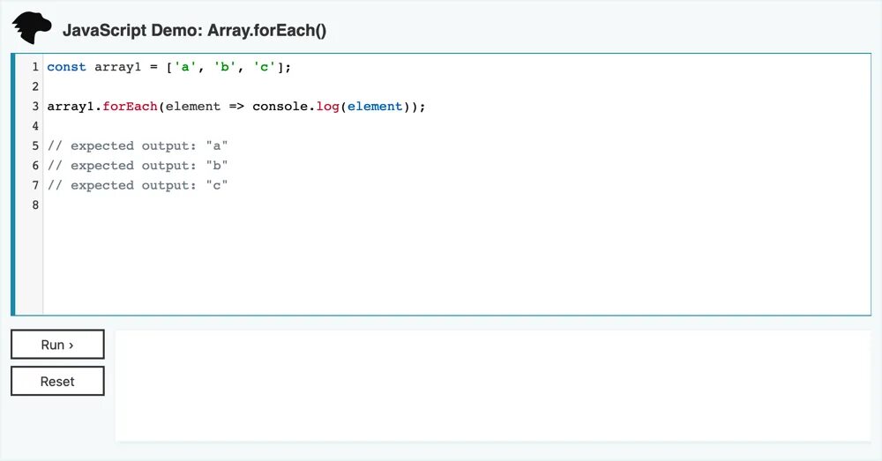Reset the code editor contents
This screenshot has height=461, width=882.
click(x=57, y=381)
